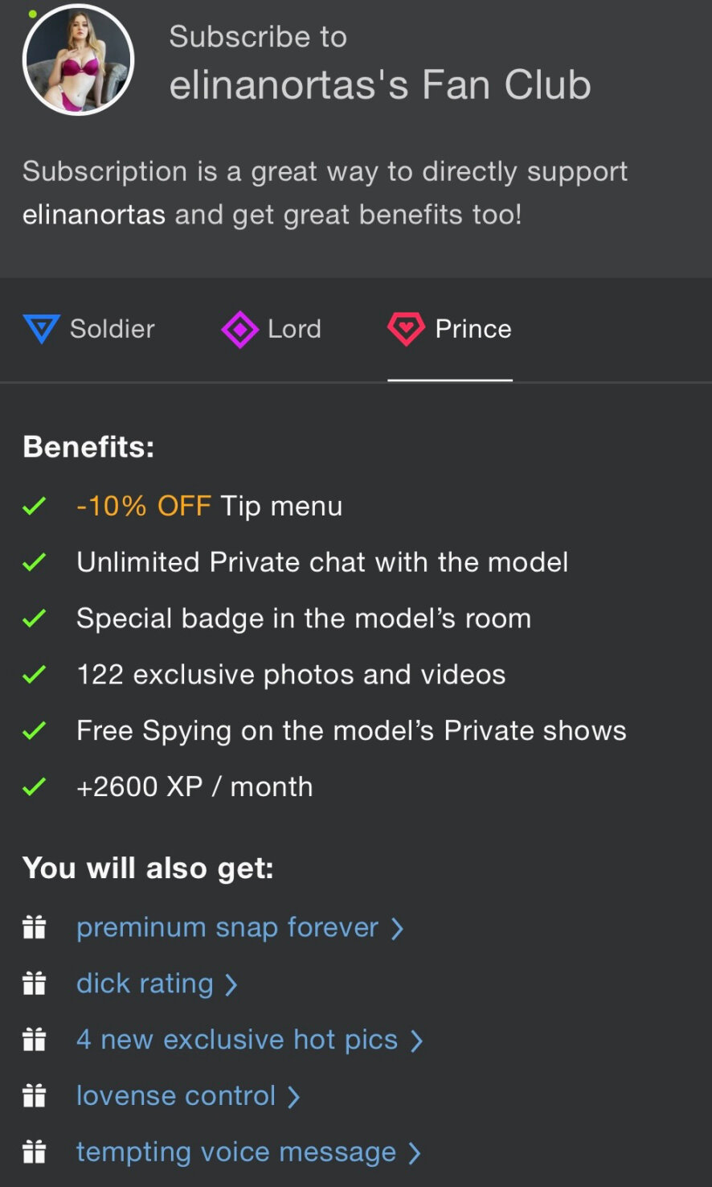
Task: Click the red Prince tier heart icon
Action: pyautogui.click(x=406, y=329)
